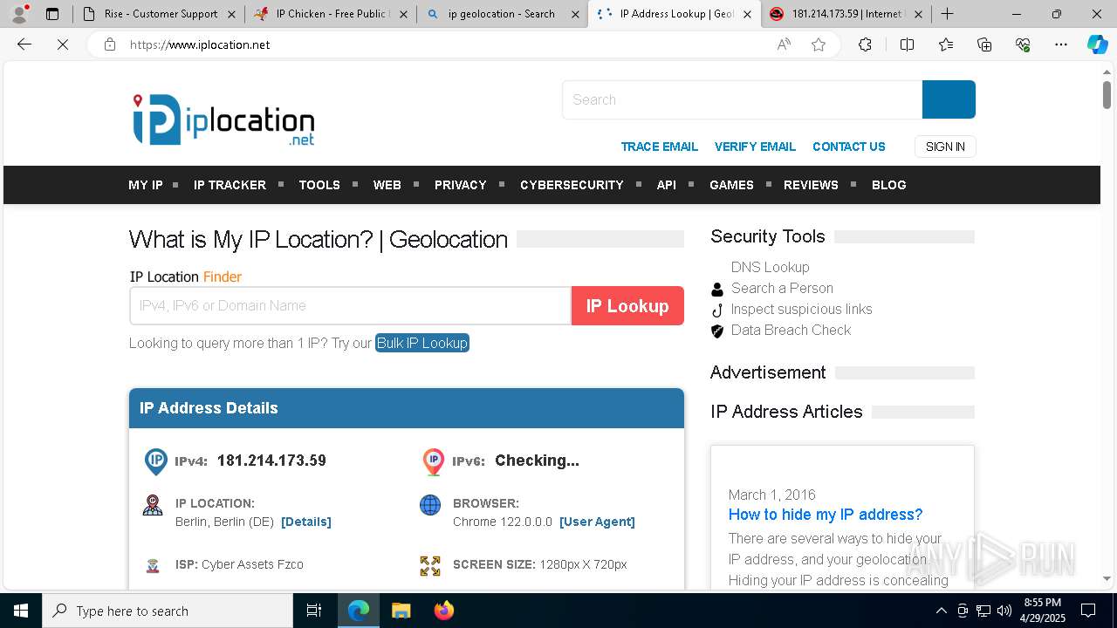1117x628 pixels.
Task: Open the Bulk IP Lookup link
Action: [422, 343]
